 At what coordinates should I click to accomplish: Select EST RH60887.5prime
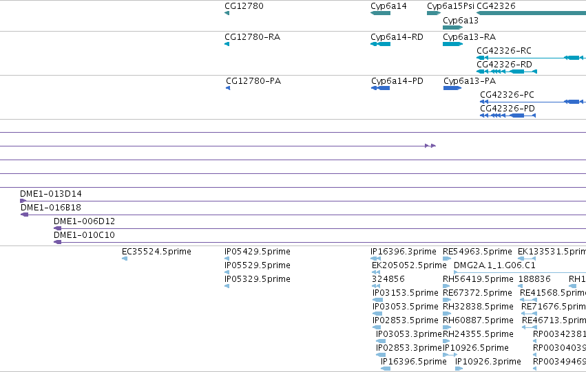click(x=478, y=320)
